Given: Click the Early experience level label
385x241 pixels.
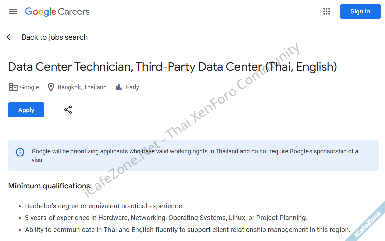Looking at the screenshot, I should 132,87.
